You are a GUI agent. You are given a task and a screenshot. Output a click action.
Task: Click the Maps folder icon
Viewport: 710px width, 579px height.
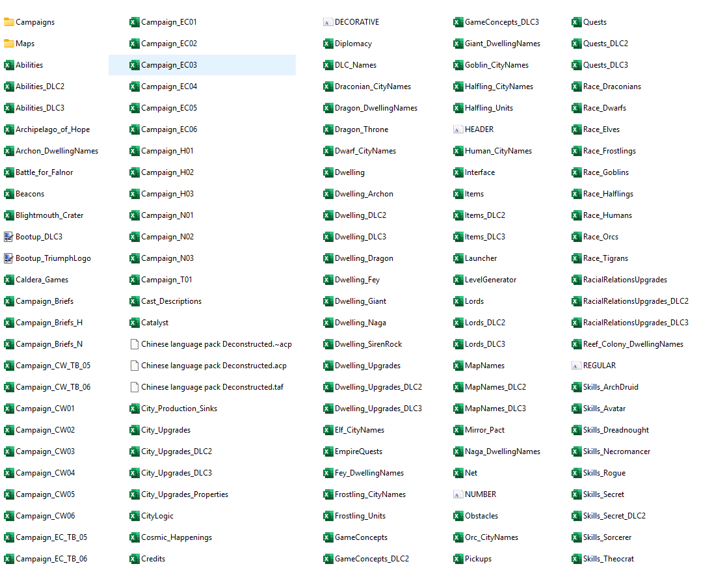[8, 44]
